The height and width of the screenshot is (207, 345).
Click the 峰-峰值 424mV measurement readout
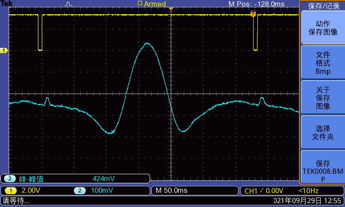(x=75, y=179)
